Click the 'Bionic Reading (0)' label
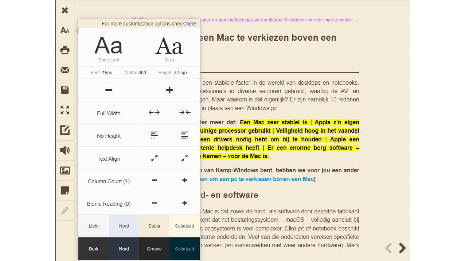Screen dimensions: 465x261 109,204
